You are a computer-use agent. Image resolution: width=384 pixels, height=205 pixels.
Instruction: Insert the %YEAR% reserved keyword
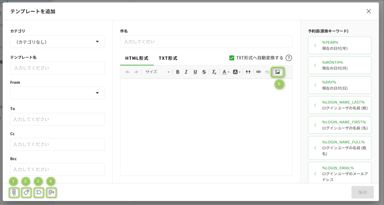[339, 45]
